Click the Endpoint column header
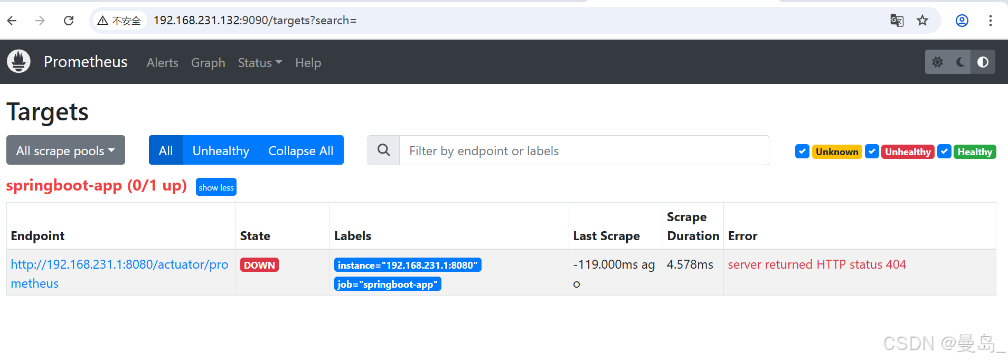The width and height of the screenshot is (1008, 360). 37,236
